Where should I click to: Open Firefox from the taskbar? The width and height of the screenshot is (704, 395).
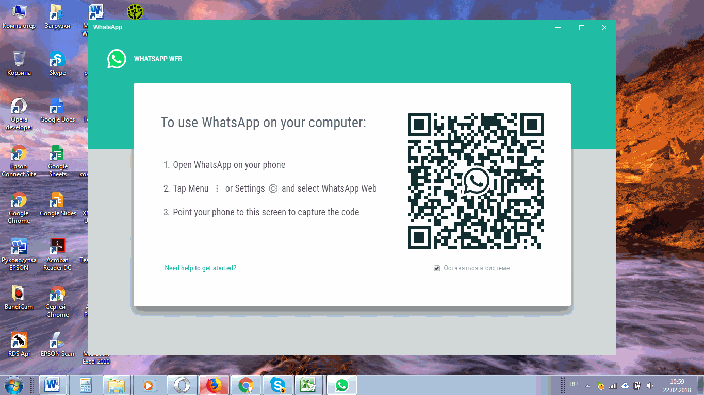click(214, 385)
